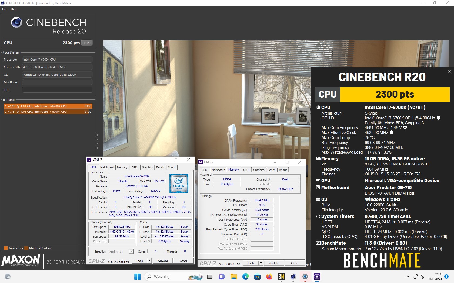Open muted volume icon in system tray
The height and width of the screenshot is (283, 454).
click(422, 277)
